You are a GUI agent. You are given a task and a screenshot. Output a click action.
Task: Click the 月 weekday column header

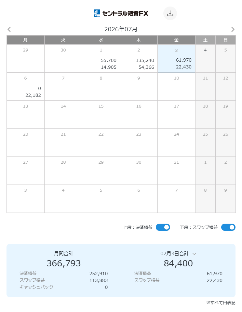25,40
